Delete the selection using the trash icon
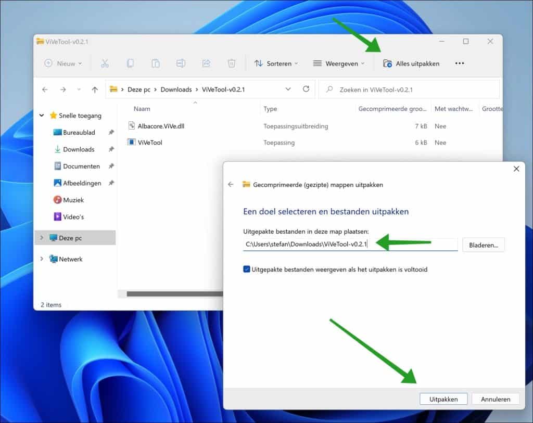533x423 pixels. pyautogui.click(x=231, y=63)
